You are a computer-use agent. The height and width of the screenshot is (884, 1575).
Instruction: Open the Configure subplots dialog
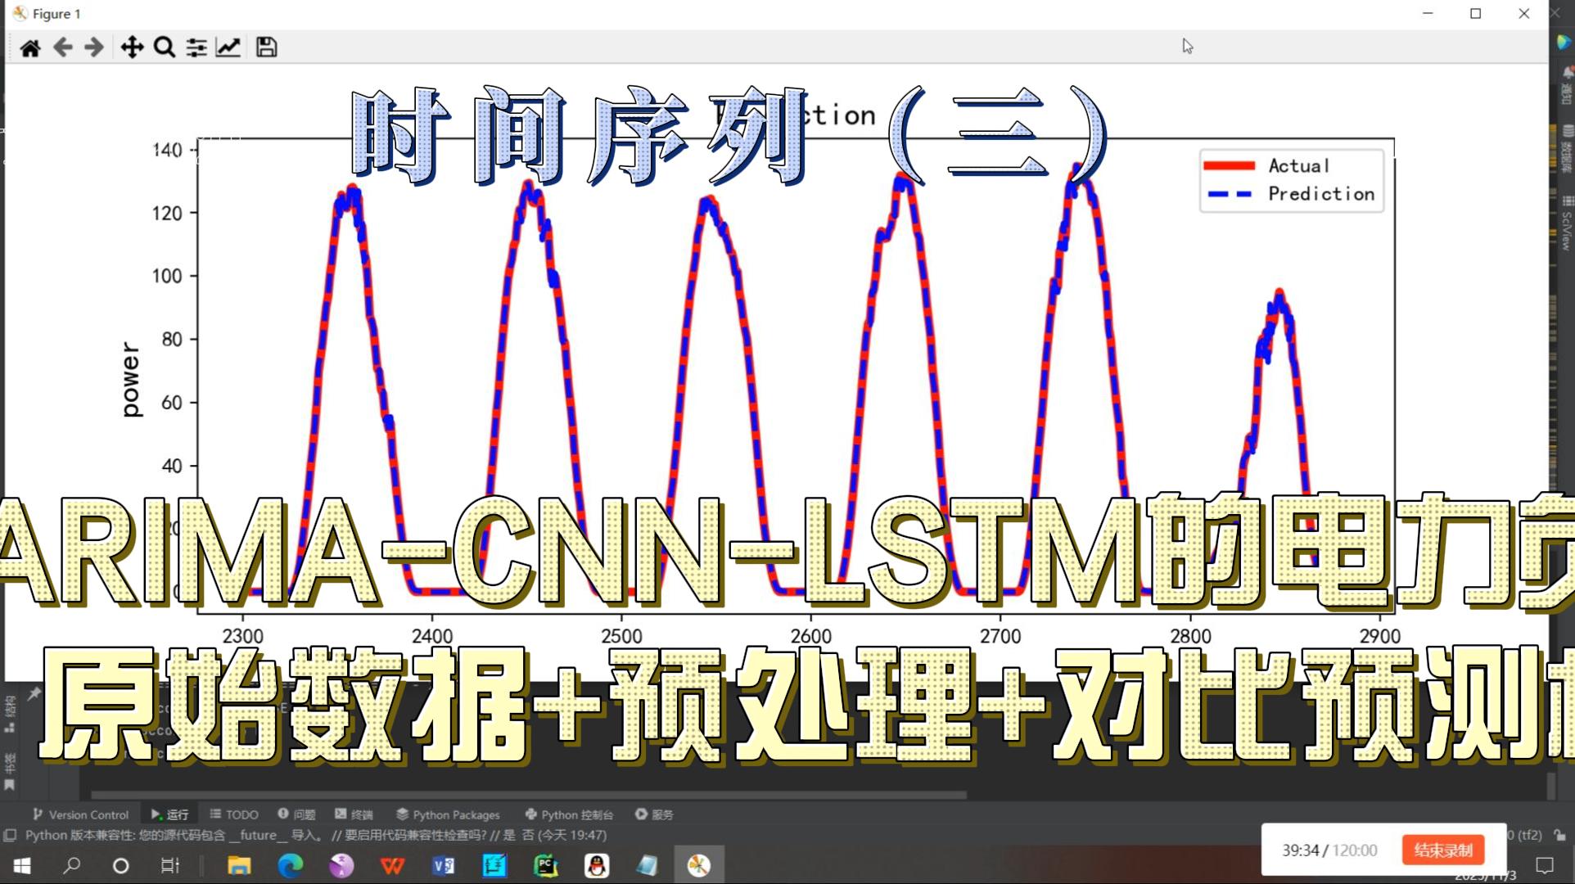(x=196, y=47)
